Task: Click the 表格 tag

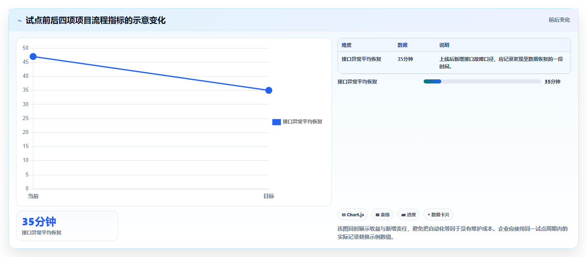Action: [382, 215]
